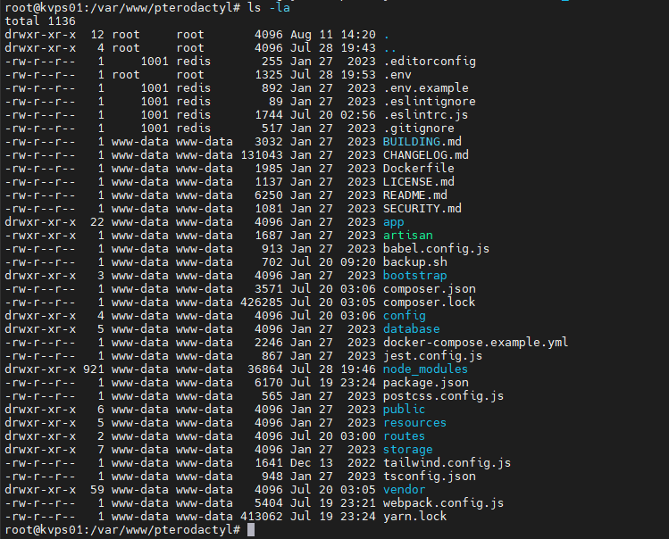Click the jest.config.js file name
Screen dimensions: 669x539
coord(433,356)
